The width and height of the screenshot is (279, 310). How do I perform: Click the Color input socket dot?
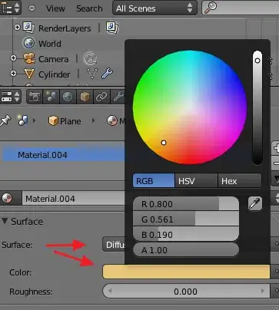tap(276, 271)
